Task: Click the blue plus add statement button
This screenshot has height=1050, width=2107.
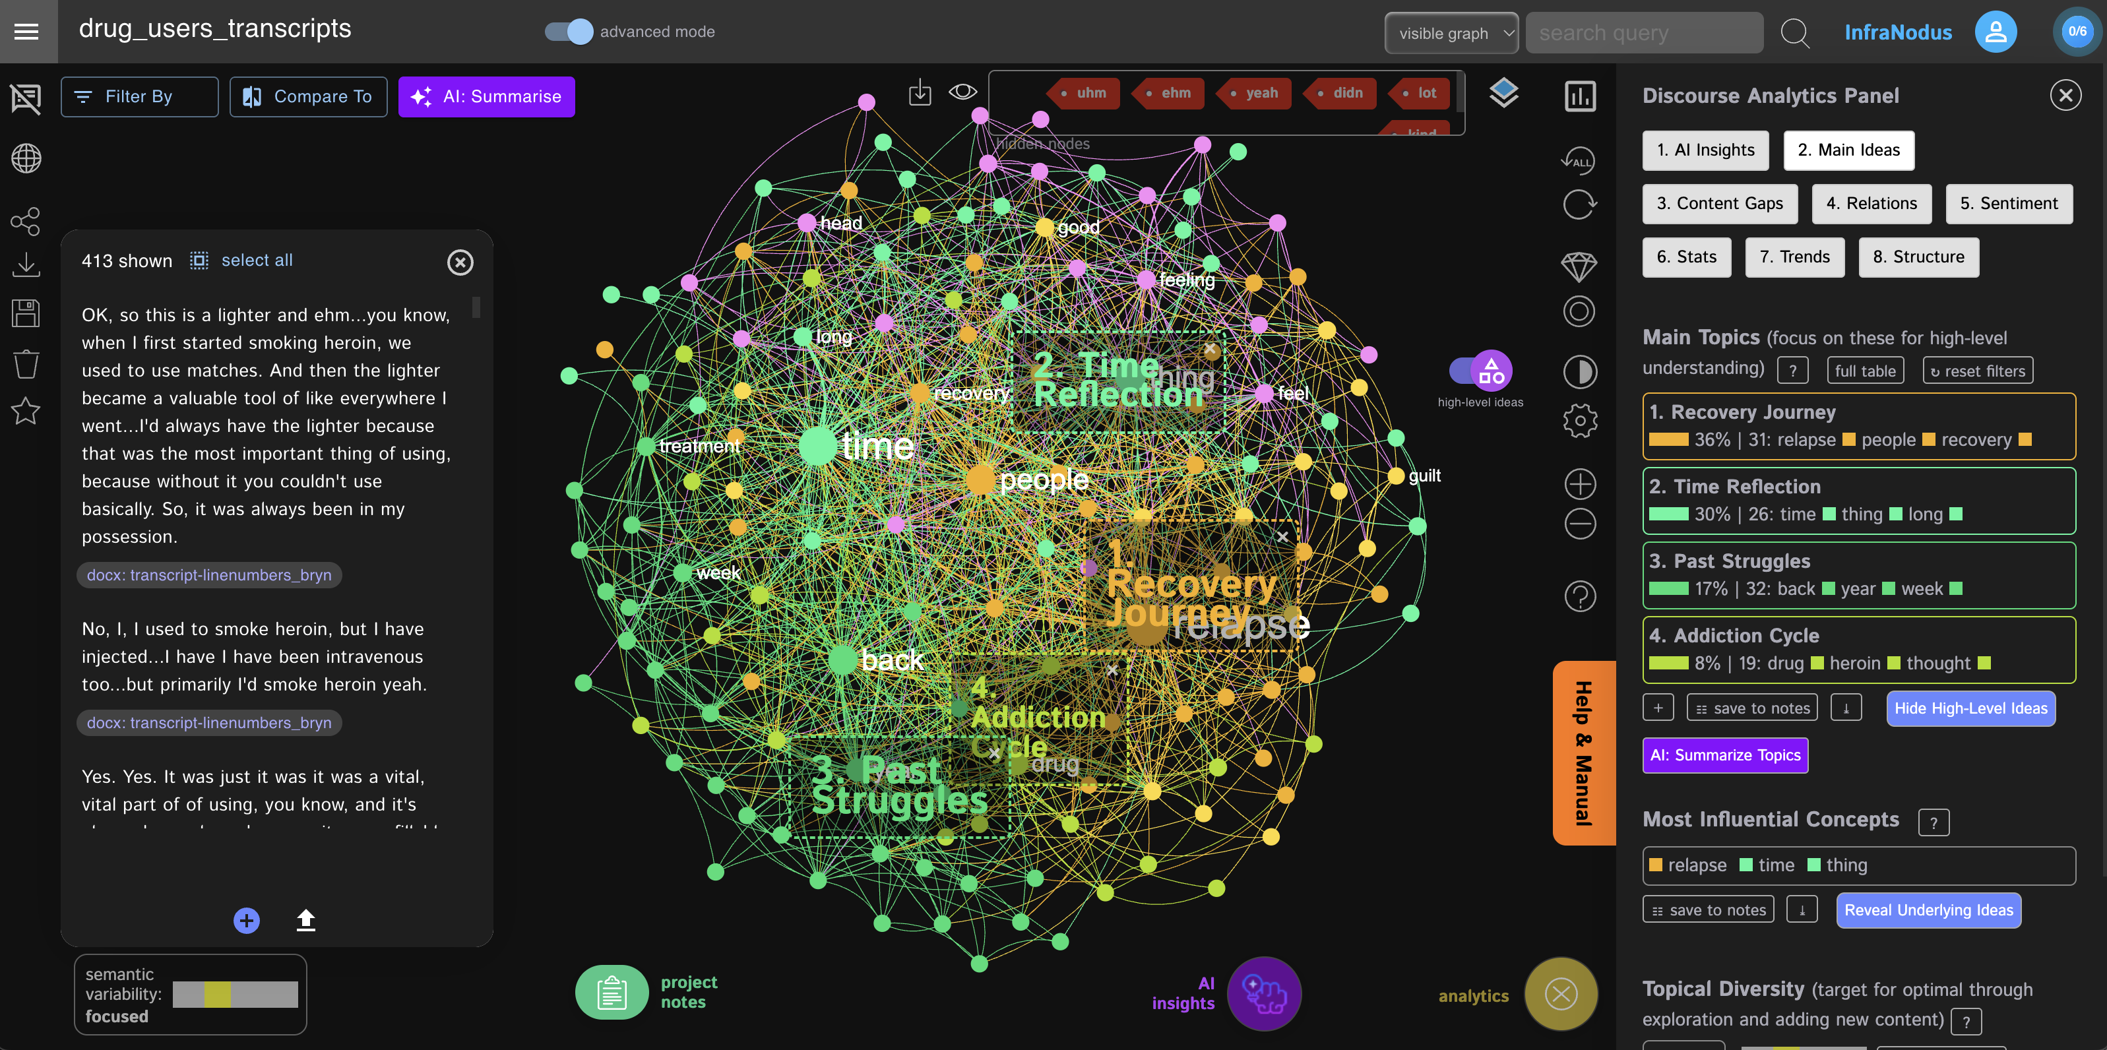Action: [246, 921]
